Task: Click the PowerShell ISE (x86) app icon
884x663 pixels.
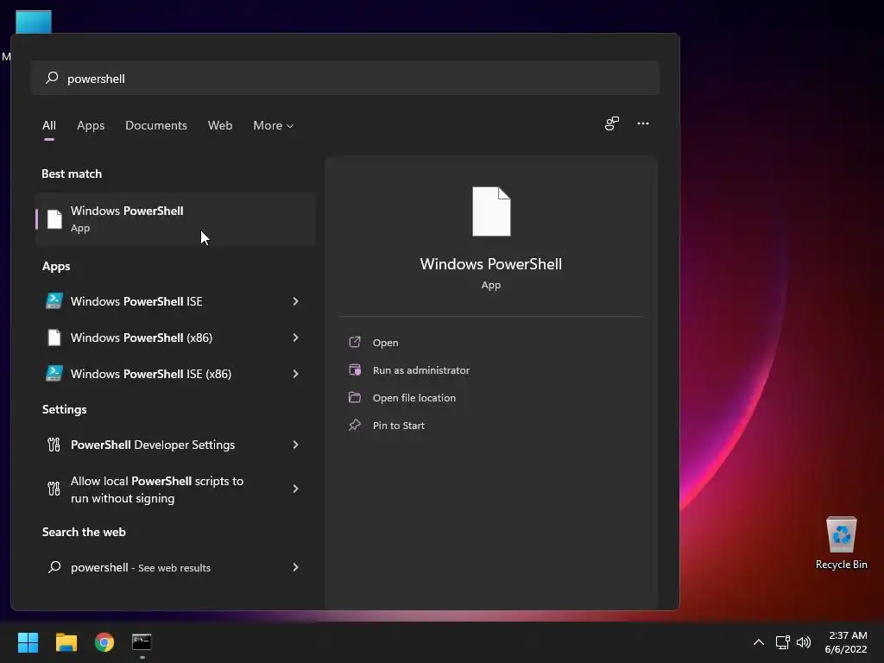Action: [54, 373]
